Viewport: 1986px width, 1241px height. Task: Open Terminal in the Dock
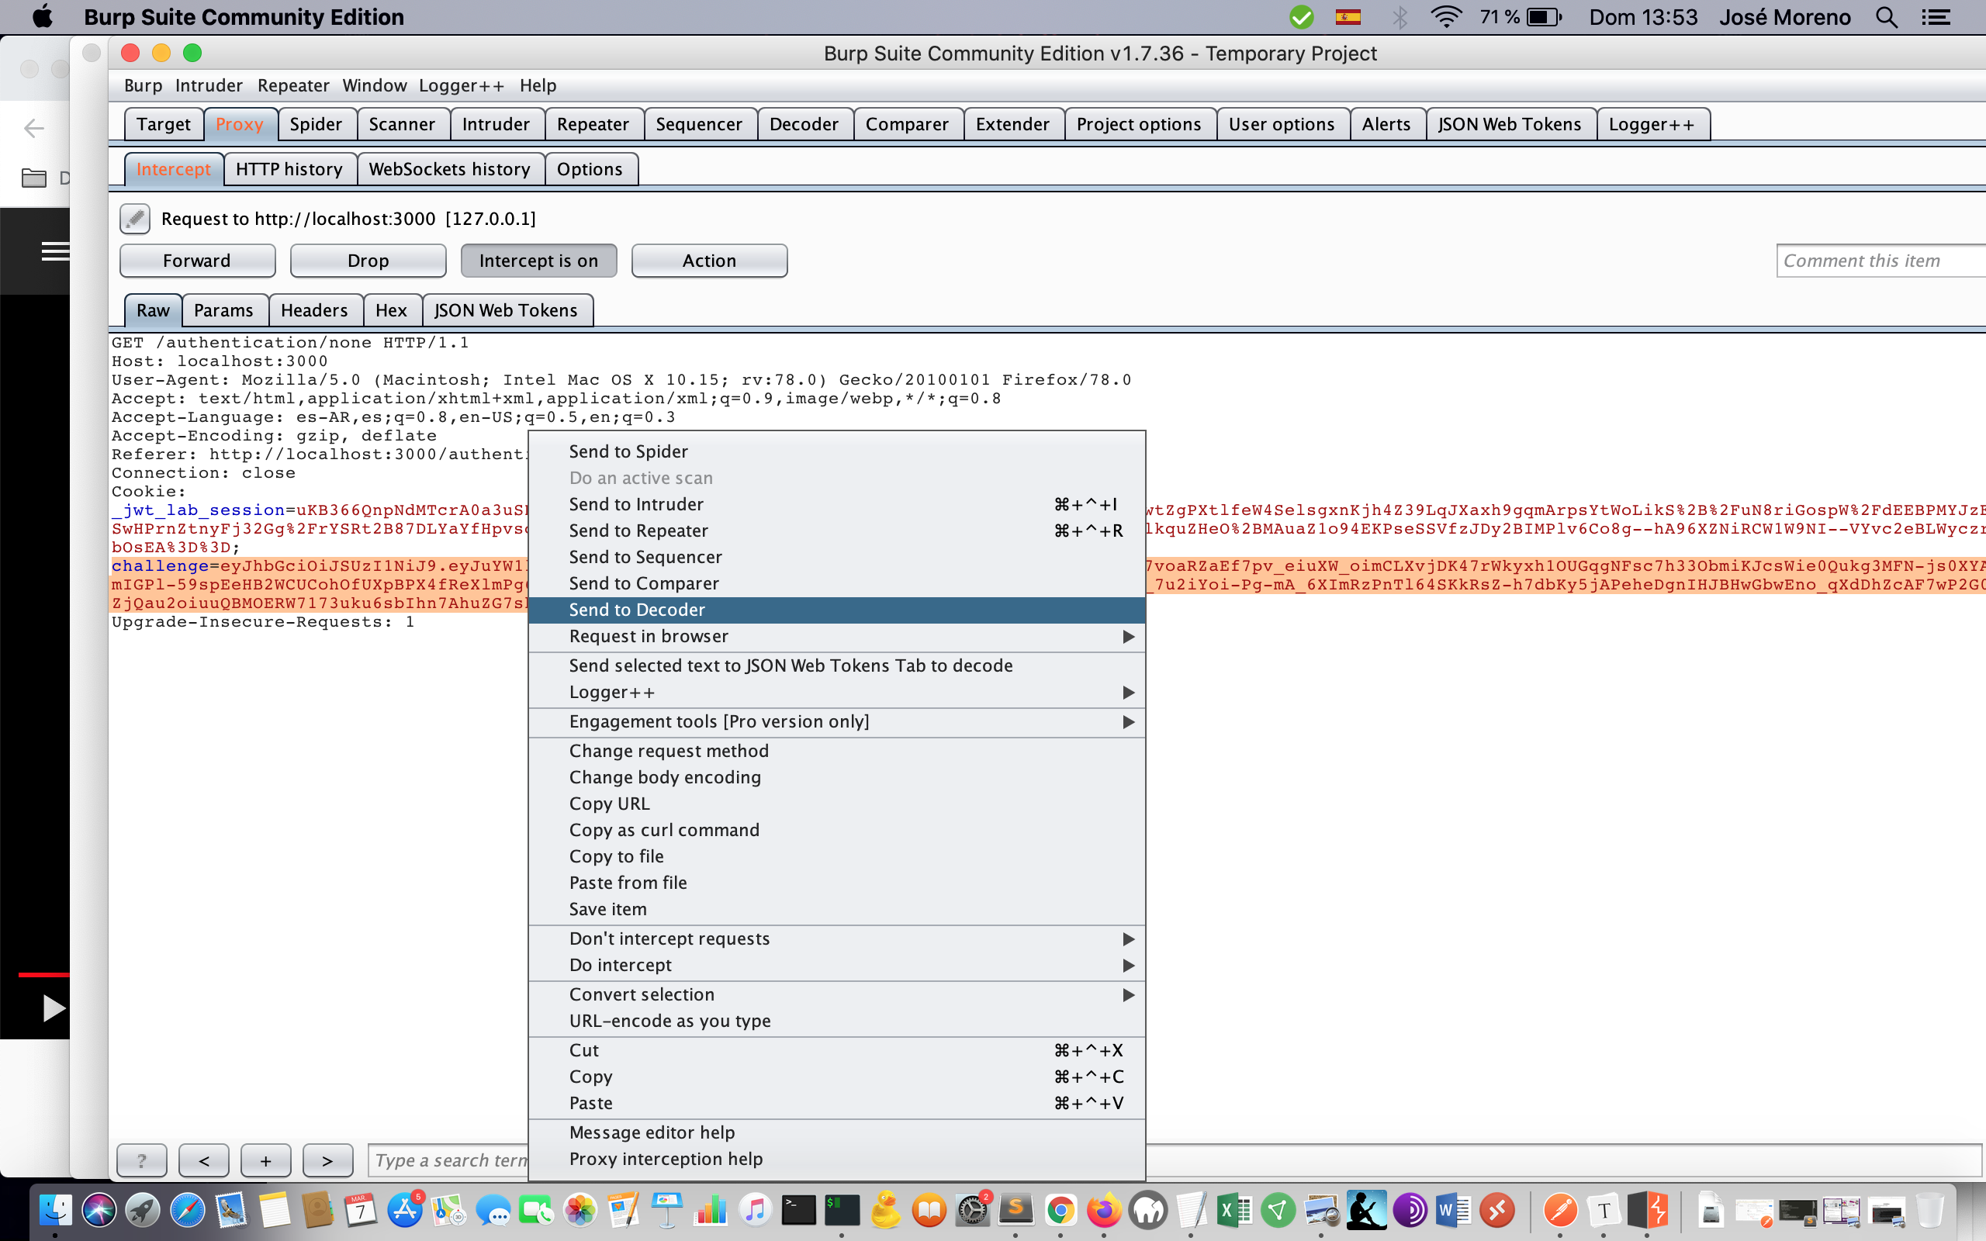click(x=798, y=1210)
